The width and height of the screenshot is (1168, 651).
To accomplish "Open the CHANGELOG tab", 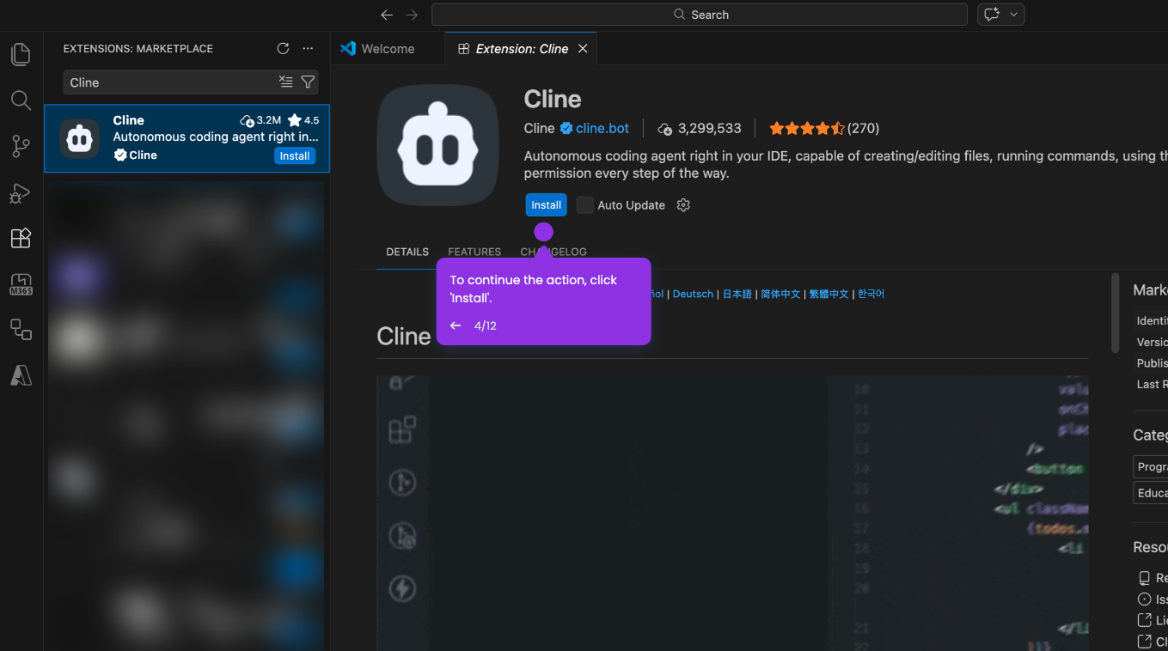I will (x=553, y=252).
